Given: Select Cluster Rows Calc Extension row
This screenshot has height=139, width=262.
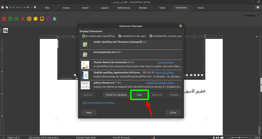Looking at the screenshot, I should coord(131,65).
